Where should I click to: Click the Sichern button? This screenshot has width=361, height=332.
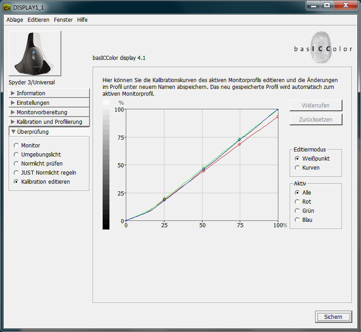click(x=333, y=317)
